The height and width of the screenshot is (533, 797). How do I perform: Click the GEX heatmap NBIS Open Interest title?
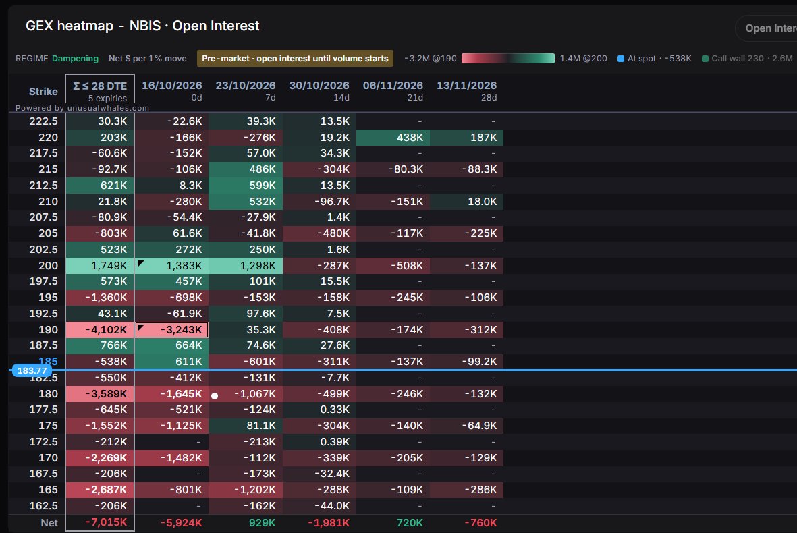pyautogui.click(x=142, y=26)
